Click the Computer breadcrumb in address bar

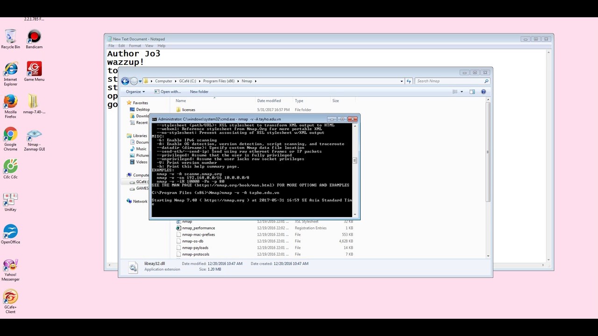tap(164, 81)
